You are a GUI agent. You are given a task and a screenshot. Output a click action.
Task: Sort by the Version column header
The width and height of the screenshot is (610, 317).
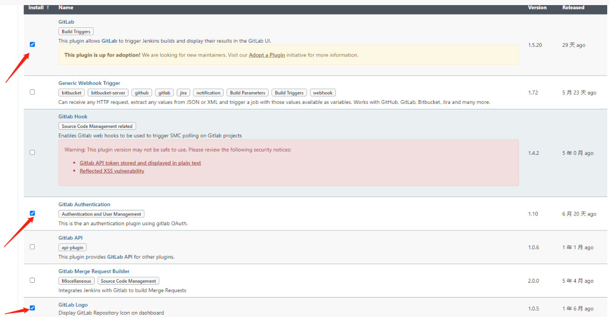(x=537, y=7)
